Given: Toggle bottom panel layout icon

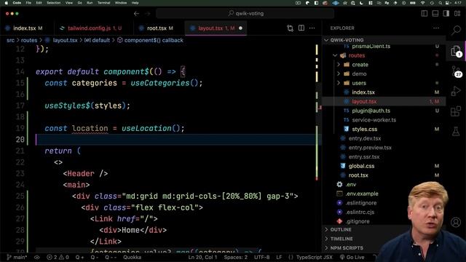Looking at the screenshot, I should pyautogui.click(x=435, y=14).
